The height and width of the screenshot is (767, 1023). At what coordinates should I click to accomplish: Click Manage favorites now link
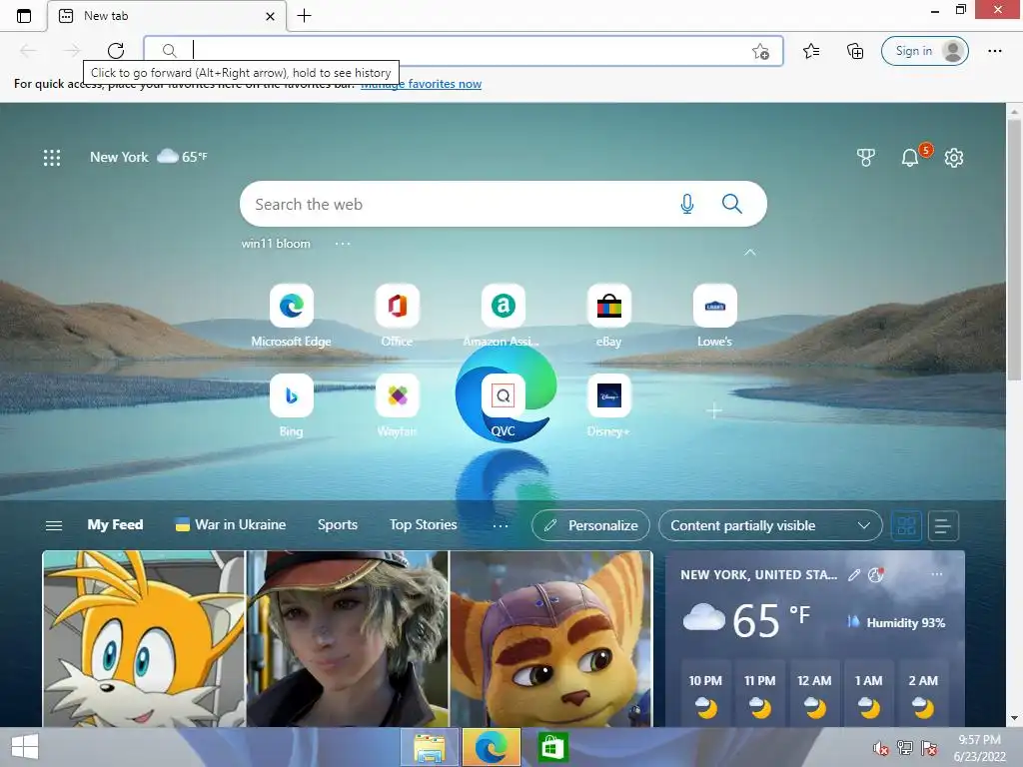click(422, 84)
